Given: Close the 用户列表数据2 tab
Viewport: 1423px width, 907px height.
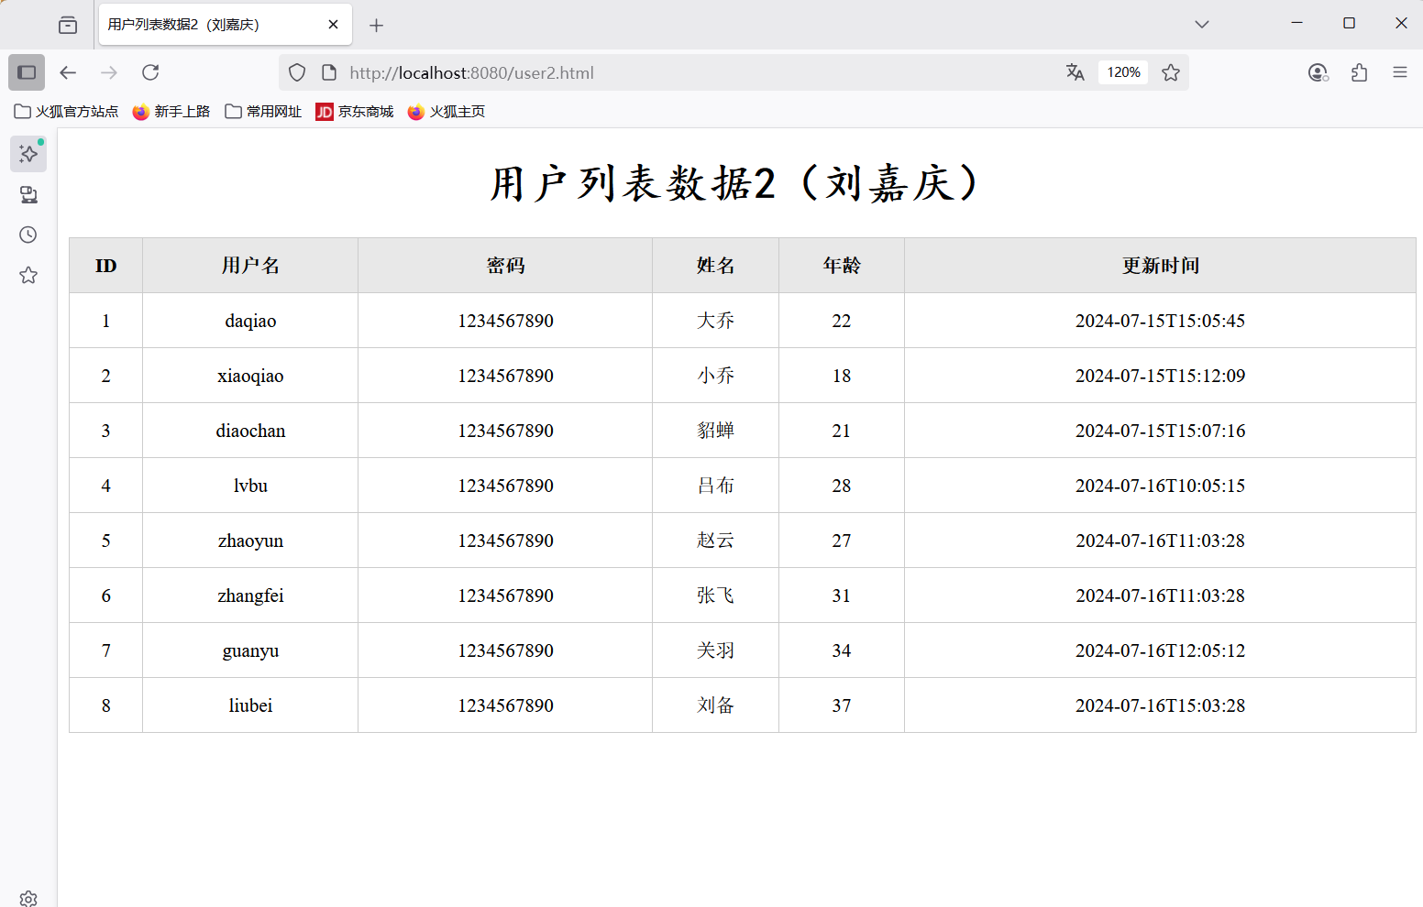Looking at the screenshot, I should tap(334, 25).
